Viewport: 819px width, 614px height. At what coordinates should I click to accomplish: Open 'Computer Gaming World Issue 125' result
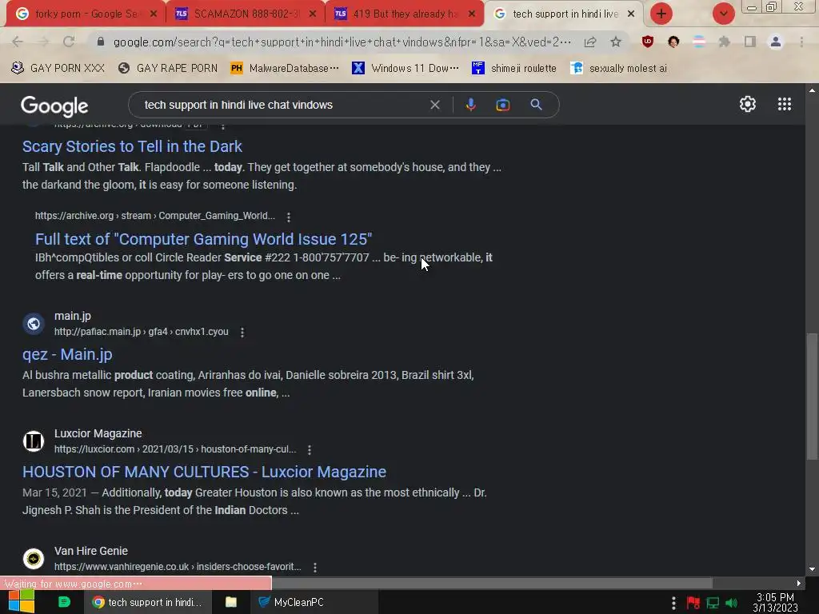tap(204, 239)
